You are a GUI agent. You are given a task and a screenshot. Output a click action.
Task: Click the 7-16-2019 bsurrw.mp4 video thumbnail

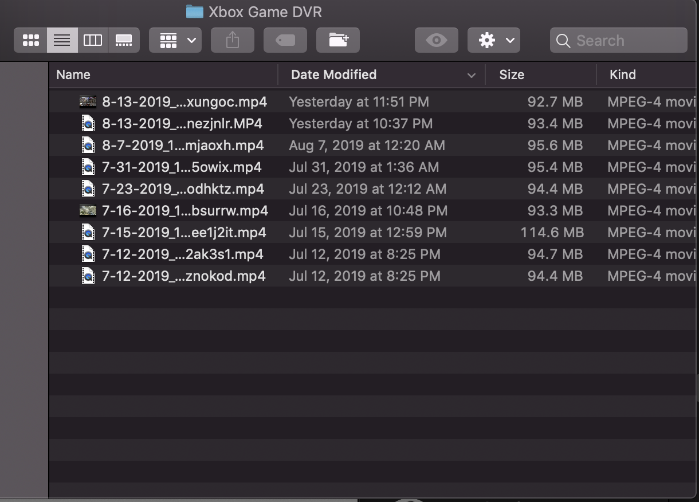tap(88, 210)
